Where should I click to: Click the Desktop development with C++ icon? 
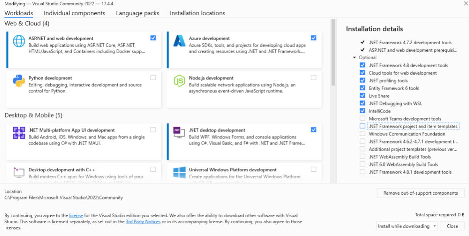pos(19,172)
